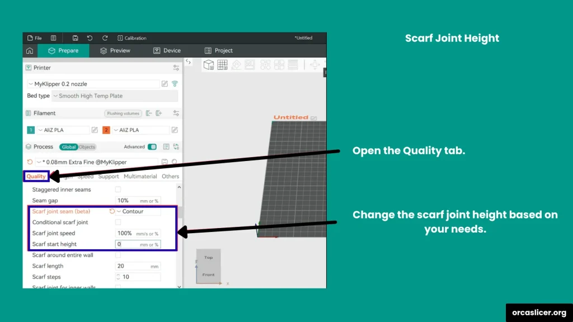
Task: Click the Undo arrow in title bar
Action: (90, 38)
